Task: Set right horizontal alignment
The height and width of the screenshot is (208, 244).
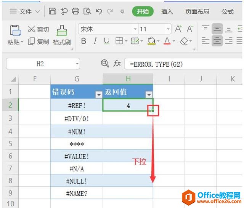Action: pyautogui.click(x=229, y=41)
